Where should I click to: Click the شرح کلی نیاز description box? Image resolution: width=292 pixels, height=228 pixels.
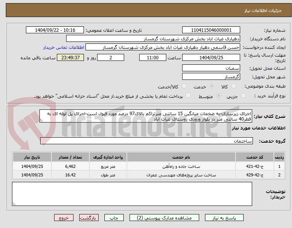(146, 116)
